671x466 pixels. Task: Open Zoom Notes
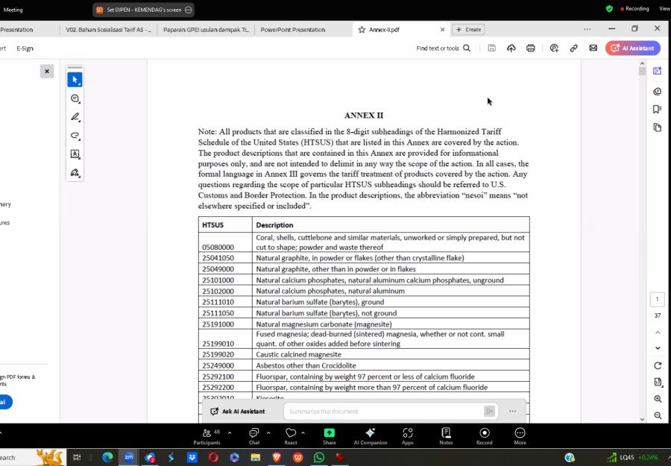pyautogui.click(x=446, y=436)
